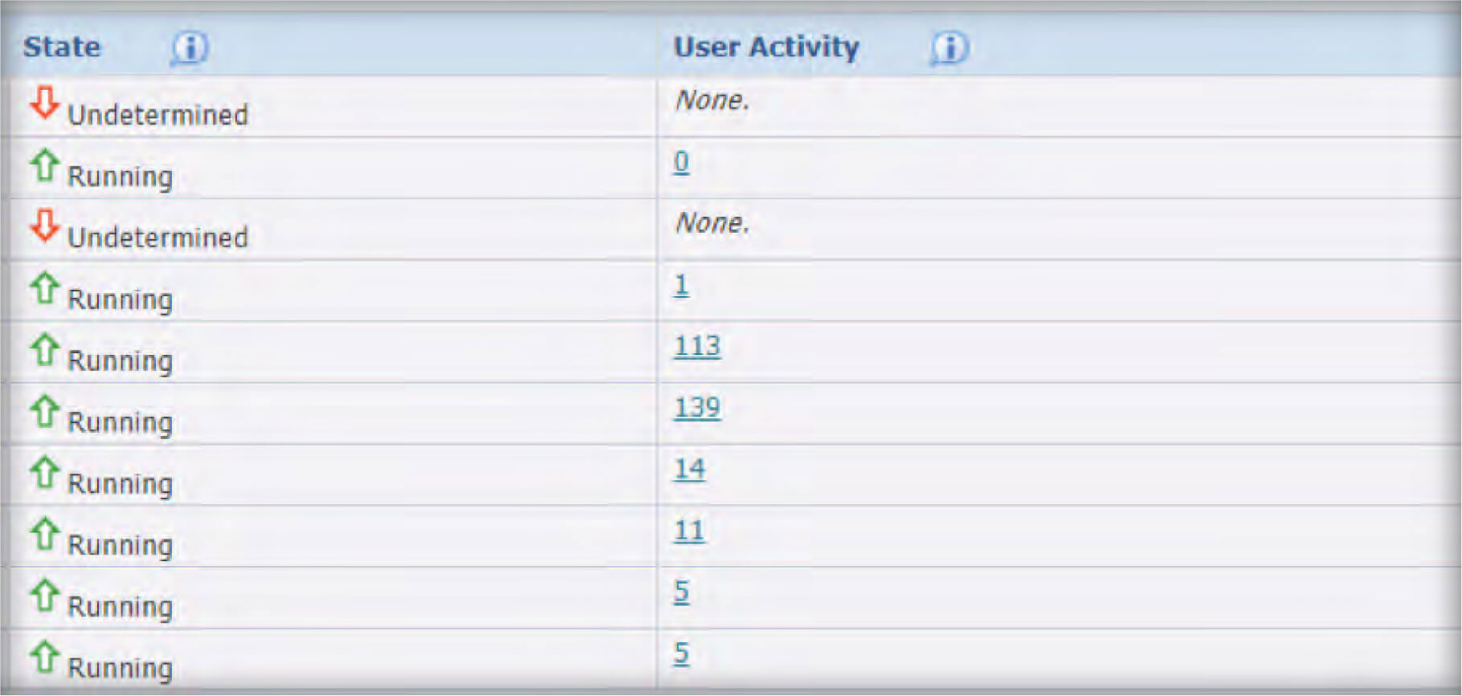Viewport: 1462px width, 696px height.
Task: Click the info icon beside User Activity header
Action: (x=949, y=48)
